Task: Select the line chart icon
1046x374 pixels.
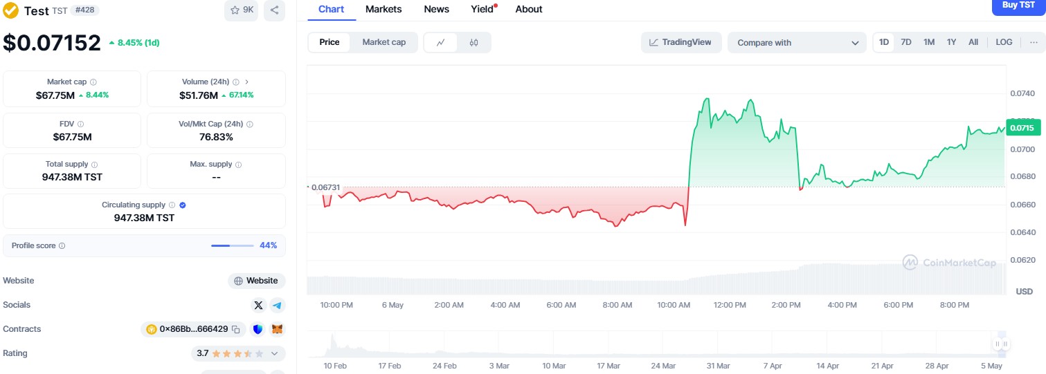Action: (441, 42)
